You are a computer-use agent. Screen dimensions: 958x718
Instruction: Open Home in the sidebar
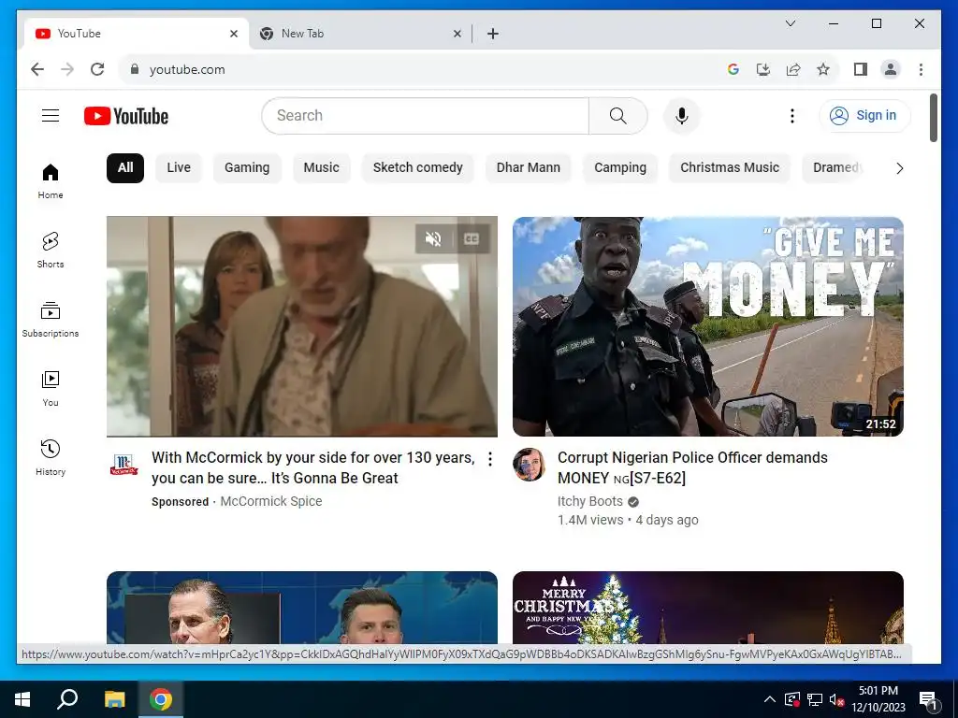[51, 181]
